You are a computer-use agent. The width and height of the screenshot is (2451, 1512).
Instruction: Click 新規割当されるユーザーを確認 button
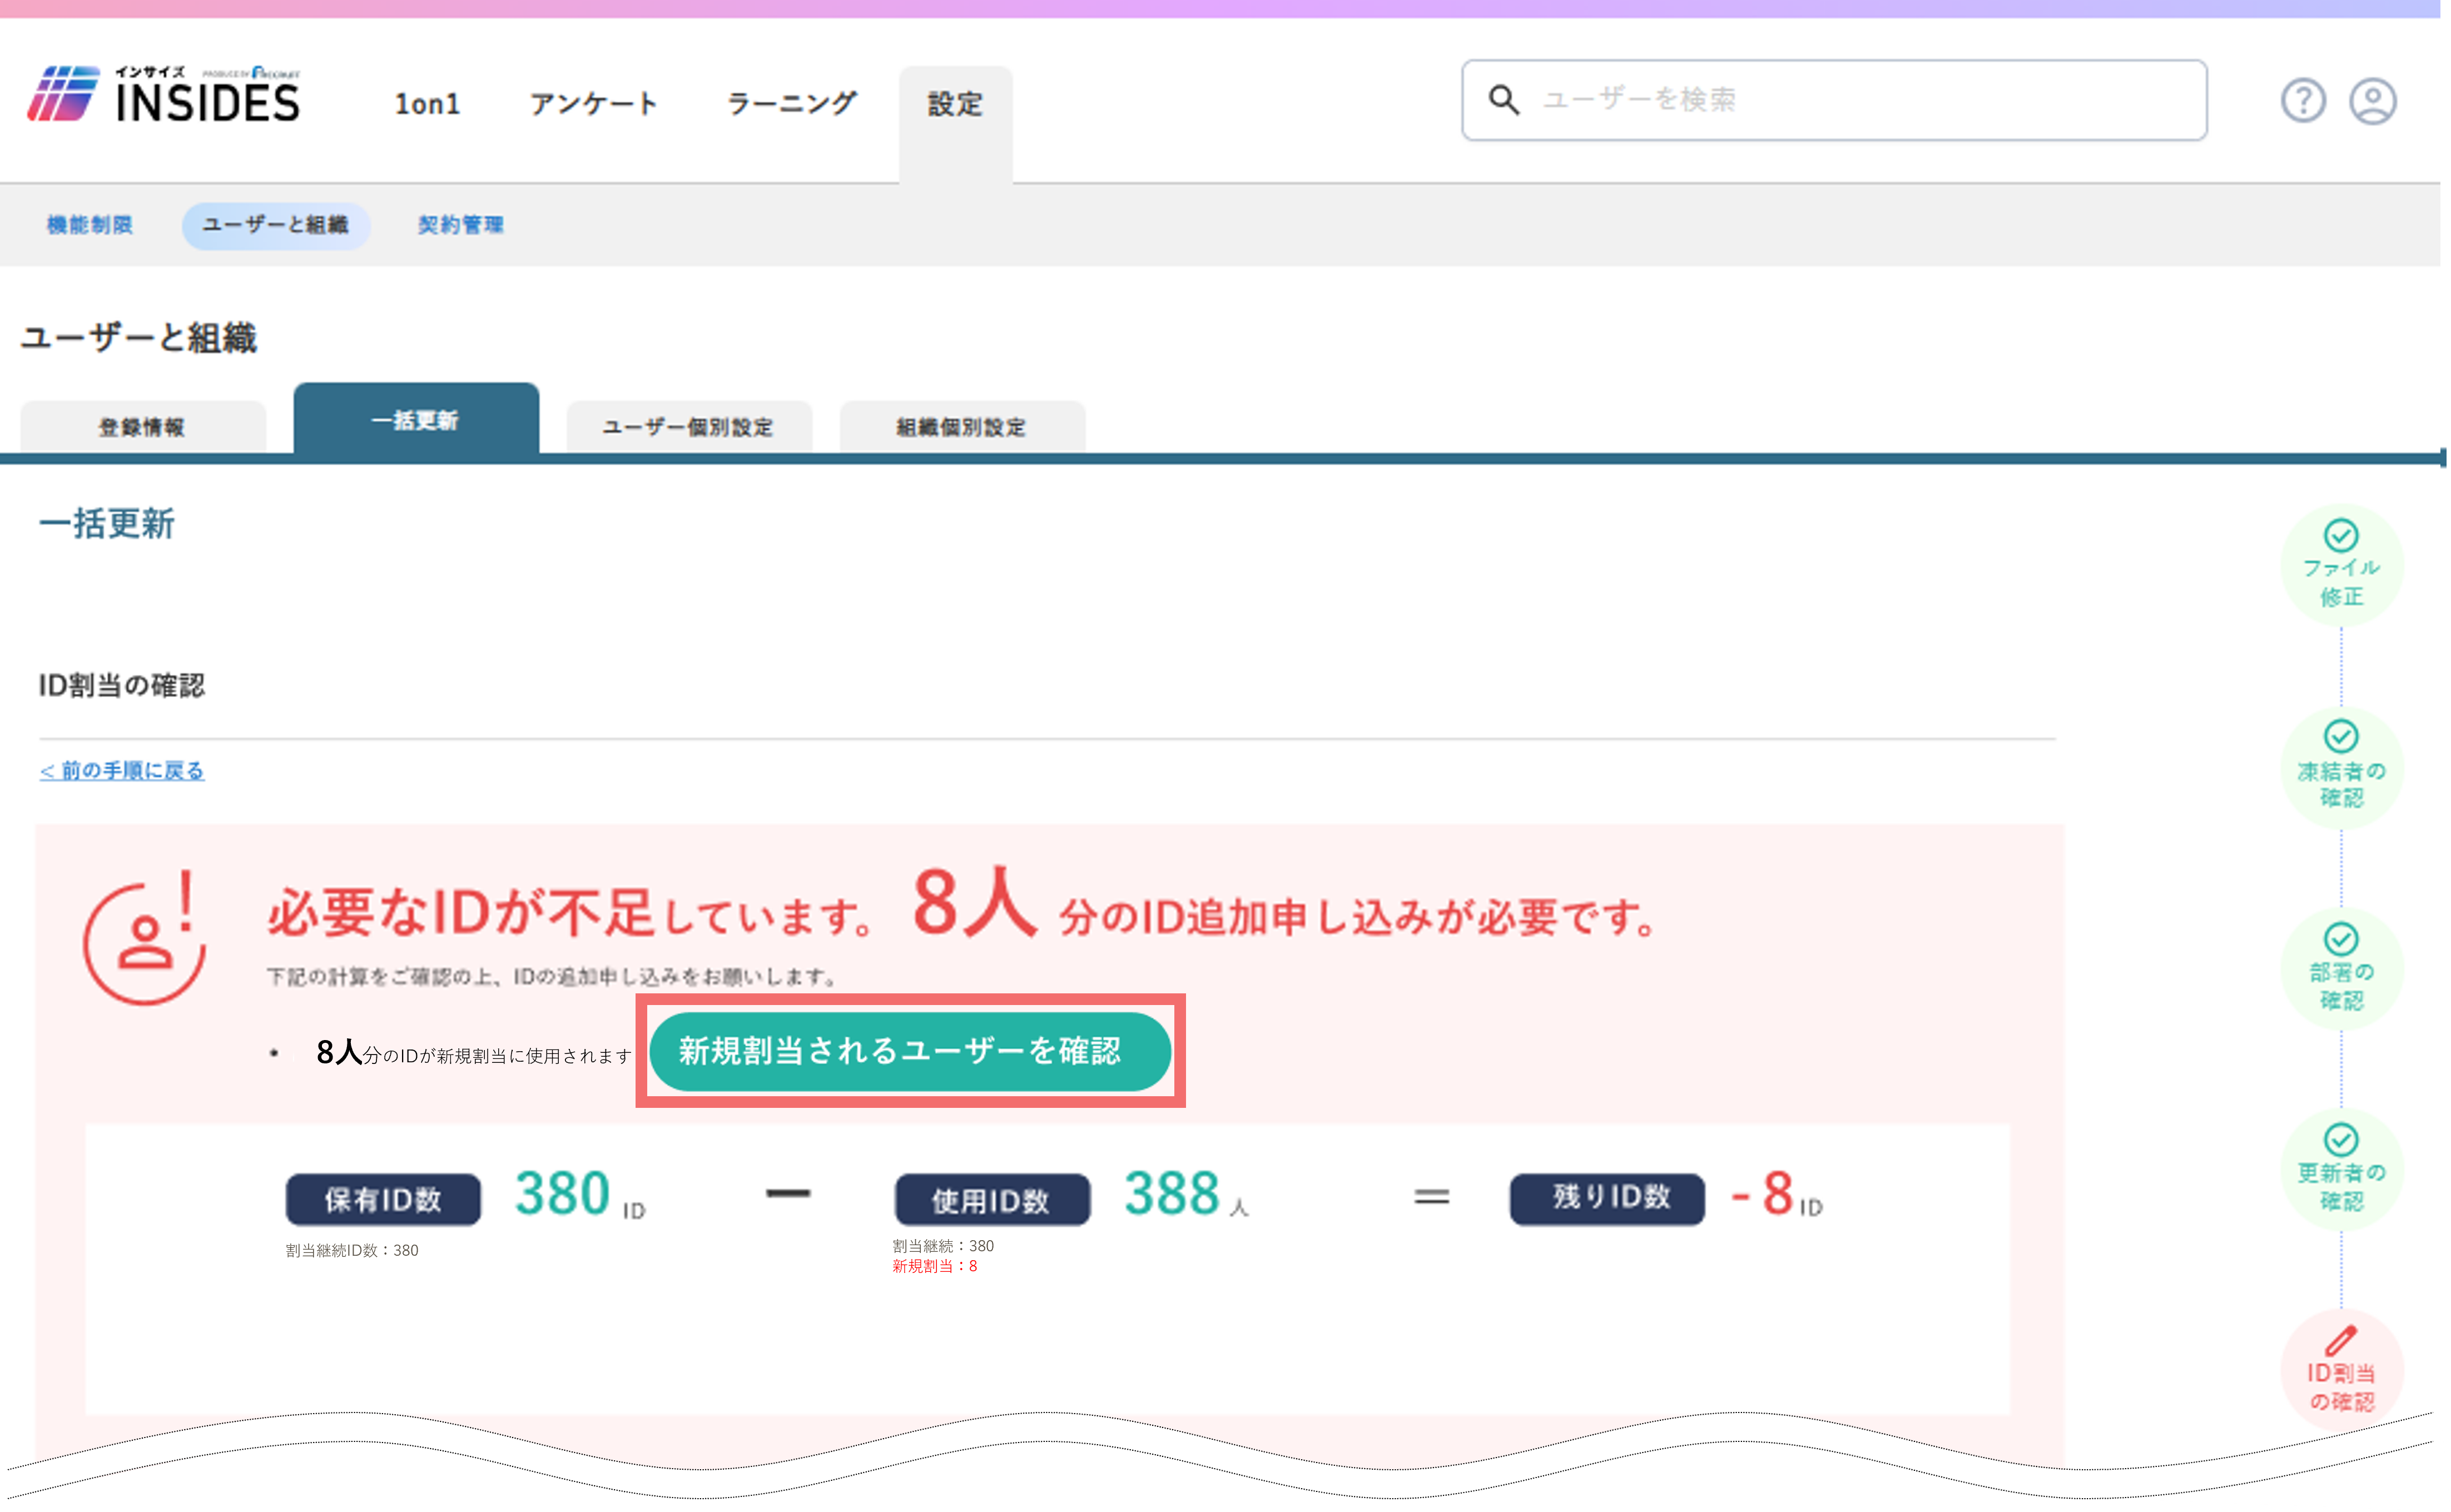910,1051
